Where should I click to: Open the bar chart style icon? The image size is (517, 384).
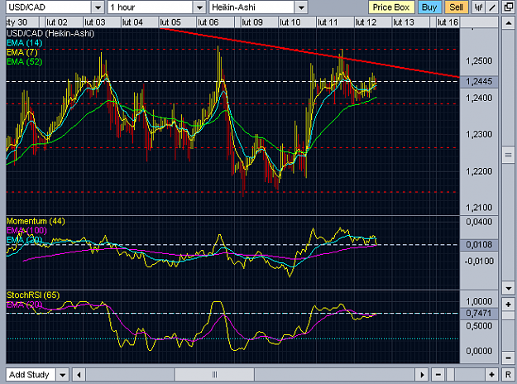point(478,7)
